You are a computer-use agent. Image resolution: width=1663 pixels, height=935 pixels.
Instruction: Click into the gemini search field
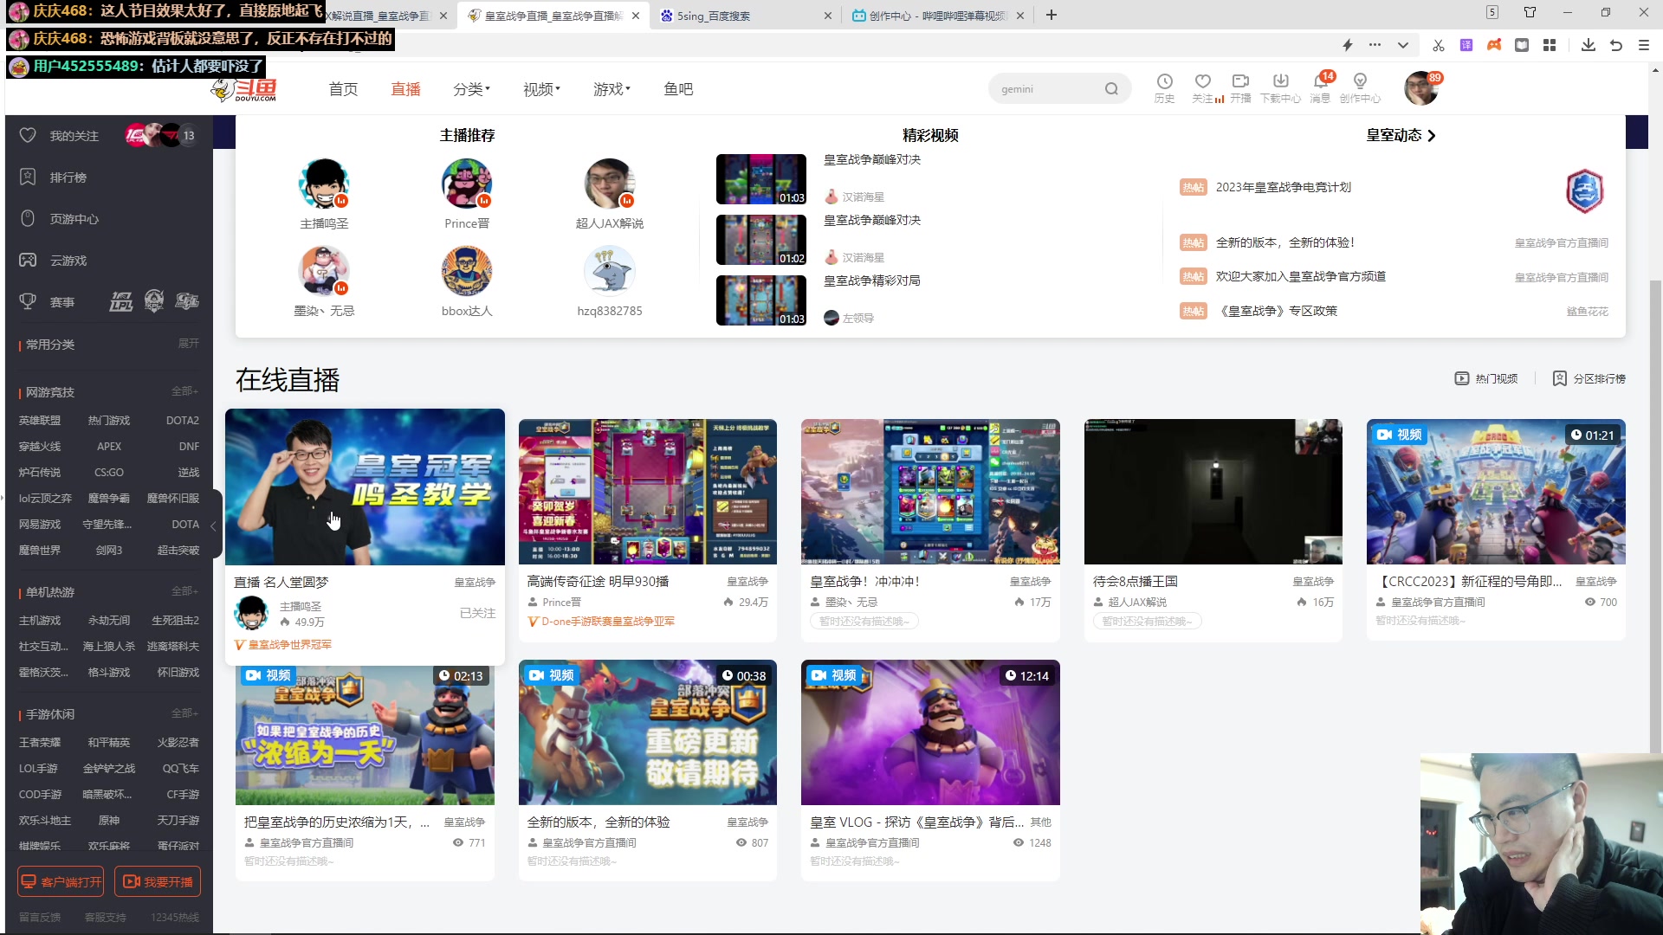click(x=1048, y=89)
